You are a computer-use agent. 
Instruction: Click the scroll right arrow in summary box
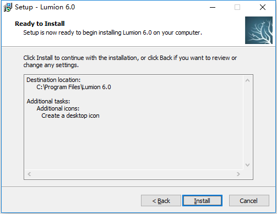click(238, 174)
